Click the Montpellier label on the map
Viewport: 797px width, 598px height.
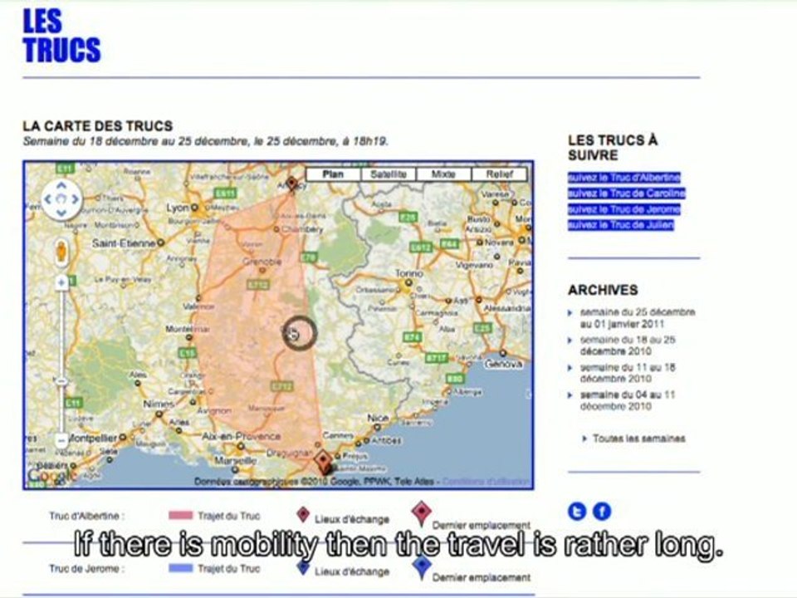[93, 438]
